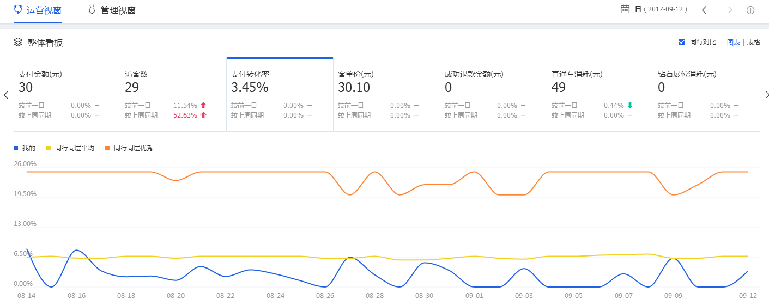
Task: Select the 客单价(元) metric card
Action: [x=386, y=94]
